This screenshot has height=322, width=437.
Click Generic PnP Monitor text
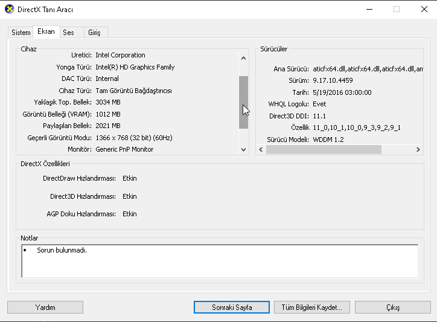(x=124, y=149)
